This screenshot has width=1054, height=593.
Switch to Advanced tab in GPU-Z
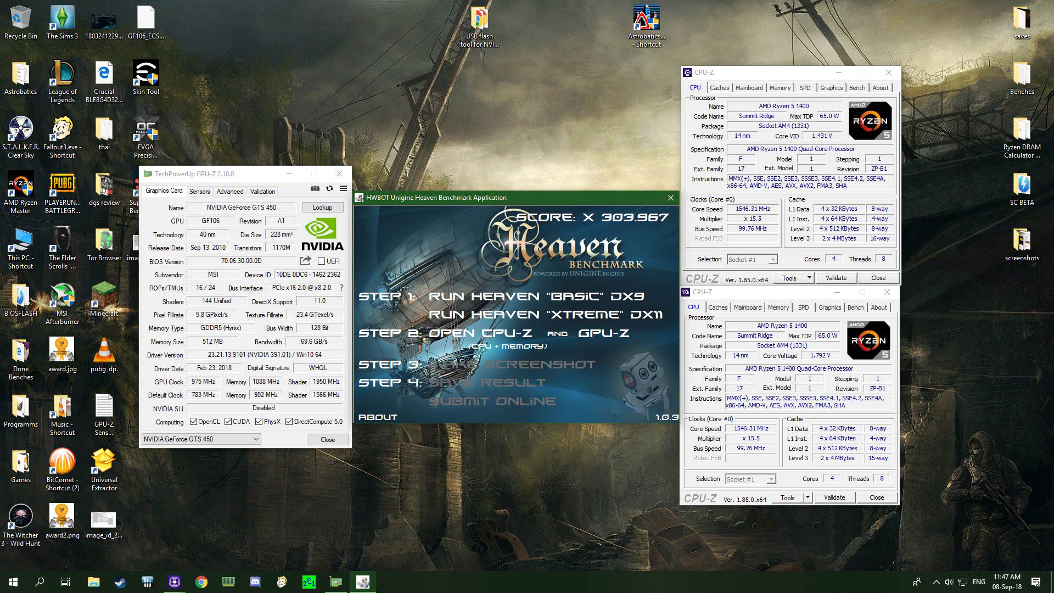(x=230, y=192)
